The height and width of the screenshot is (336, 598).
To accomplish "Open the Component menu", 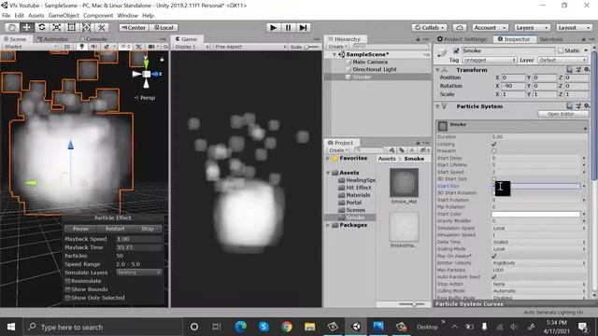I will pyautogui.click(x=98, y=15).
